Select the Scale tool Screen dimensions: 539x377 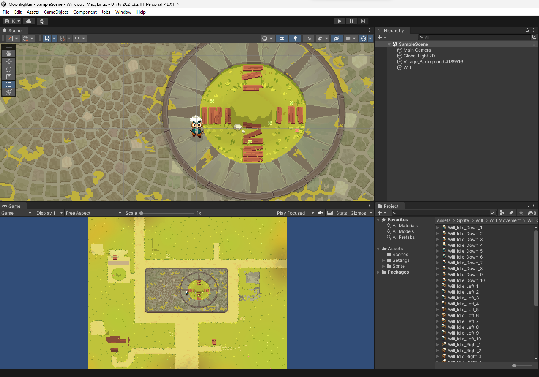pyautogui.click(x=9, y=77)
